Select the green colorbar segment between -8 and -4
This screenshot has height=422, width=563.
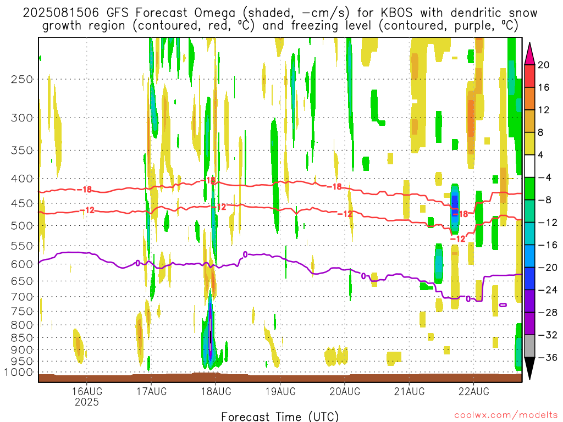529,189
